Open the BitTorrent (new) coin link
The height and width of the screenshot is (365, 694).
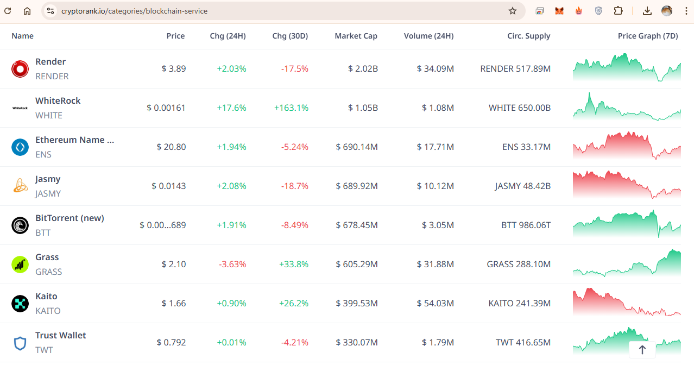(x=70, y=218)
